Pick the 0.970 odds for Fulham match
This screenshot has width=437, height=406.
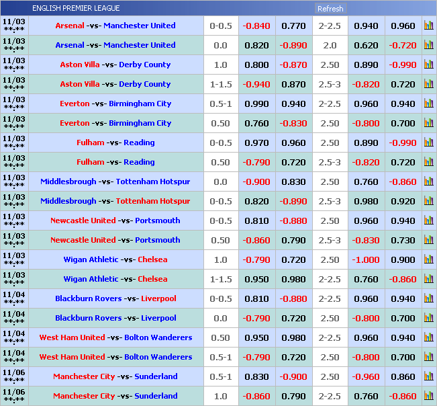(256, 143)
